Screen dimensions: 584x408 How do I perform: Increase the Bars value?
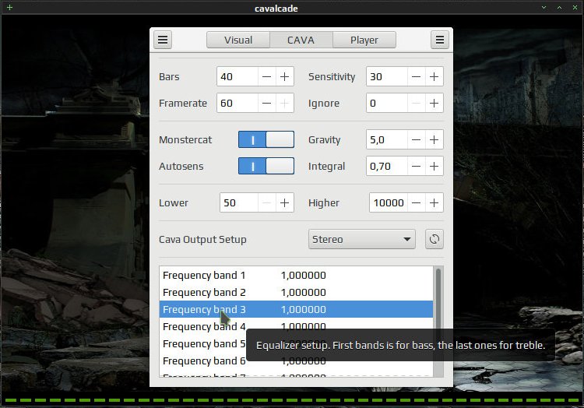click(x=284, y=76)
